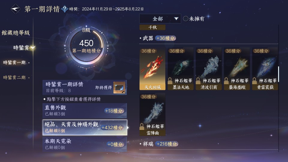Select the locked 蜃海塵蹤 weapon card
This screenshot has height=162, width=288.
[x=237, y=69]
